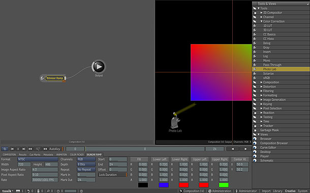Image resolution: width=310 pixels, height=193 pixels.
Task: Toggle Lock Duration
Action: 112,175
